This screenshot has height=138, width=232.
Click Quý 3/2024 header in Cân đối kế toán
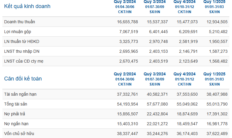pos(155,74)
